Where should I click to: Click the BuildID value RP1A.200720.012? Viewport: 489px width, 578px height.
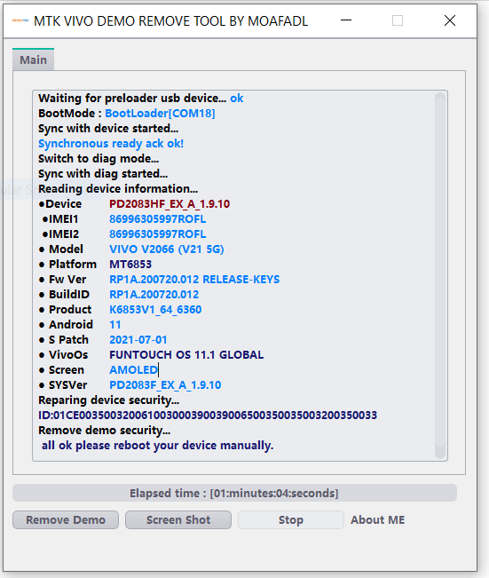point(154,295)
